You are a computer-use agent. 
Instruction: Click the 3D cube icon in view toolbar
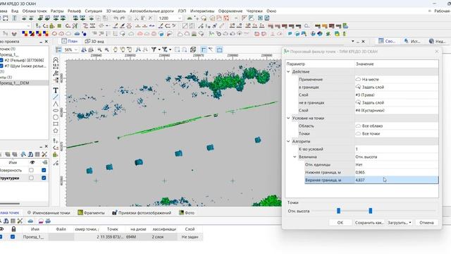[193, 49]
